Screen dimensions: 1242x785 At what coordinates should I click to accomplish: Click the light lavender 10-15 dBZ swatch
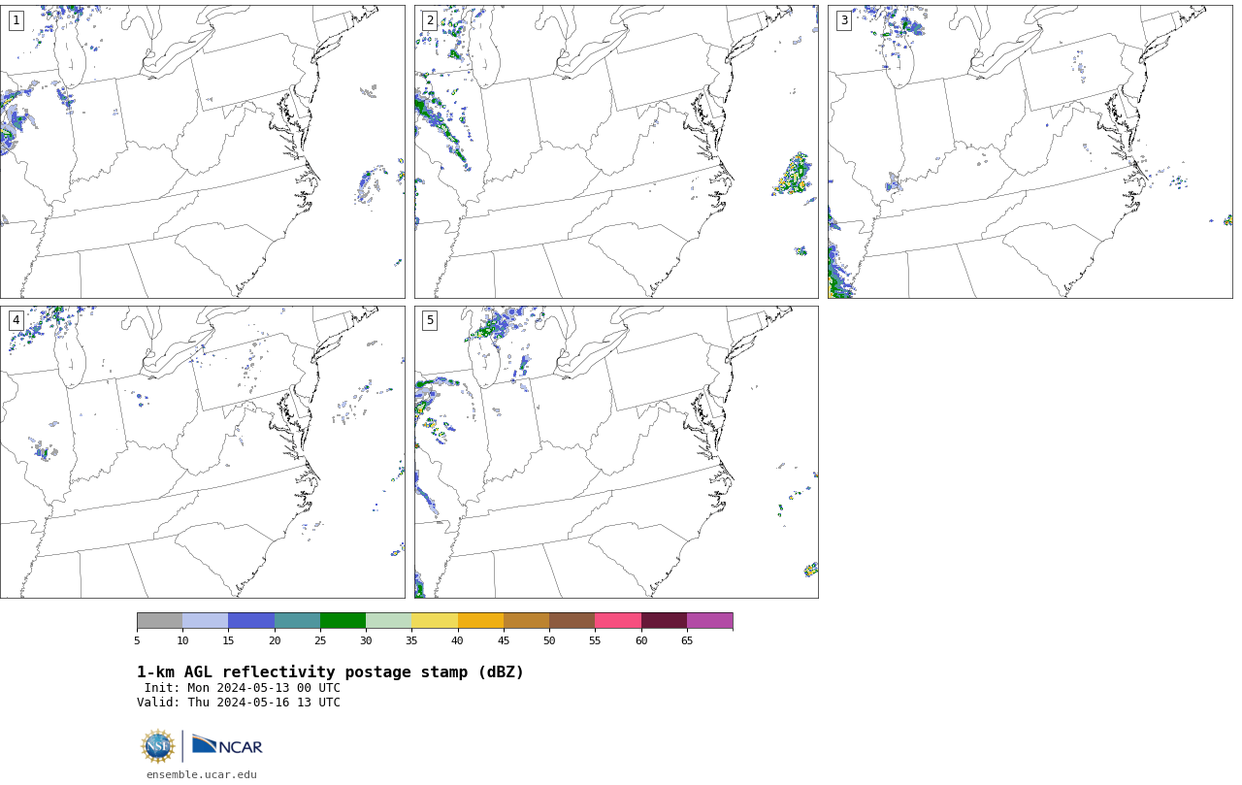pyautogui.click(x=205, y=621)
